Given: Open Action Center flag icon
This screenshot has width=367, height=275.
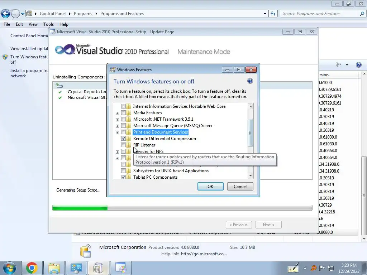Looking at the screenshot, I should pos(322,268).
